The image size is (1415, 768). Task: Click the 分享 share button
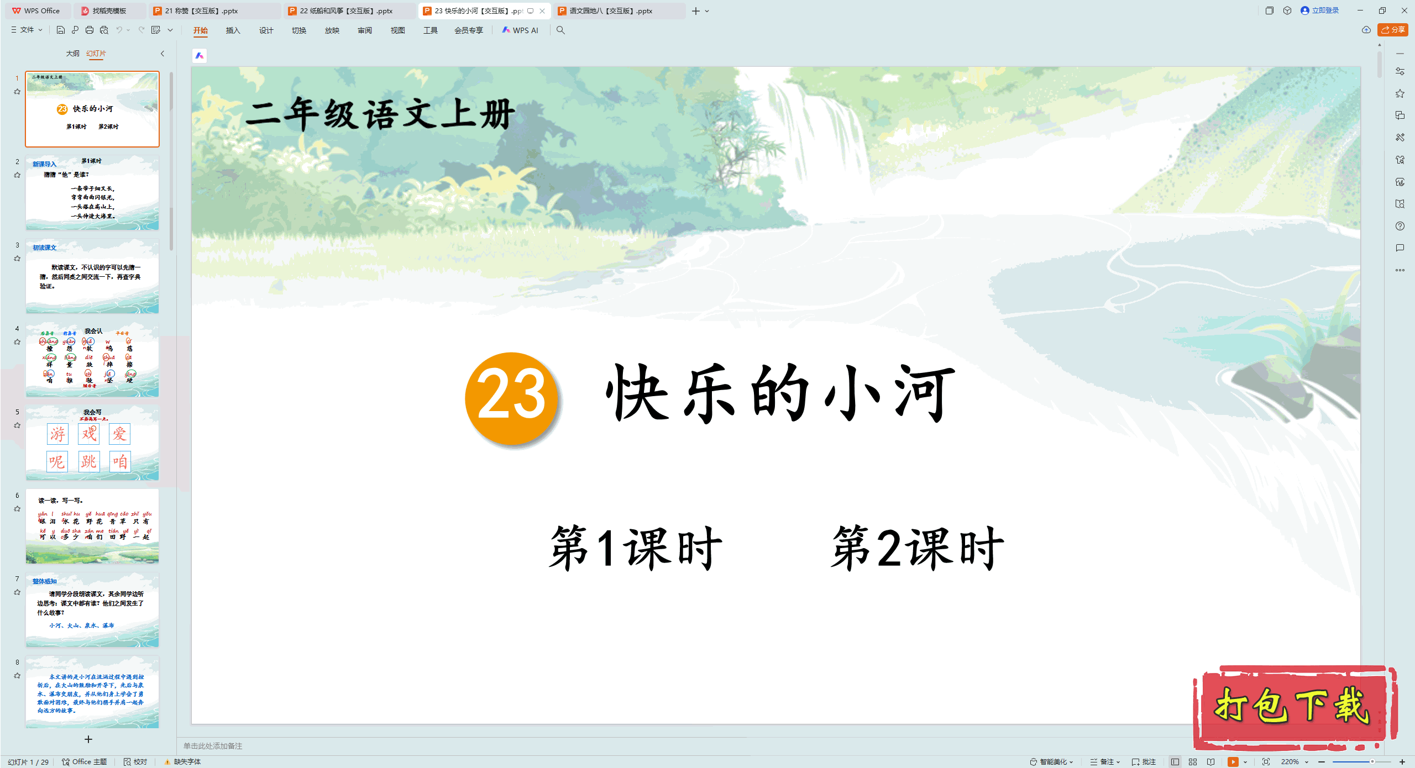[x=1392, y=30]
